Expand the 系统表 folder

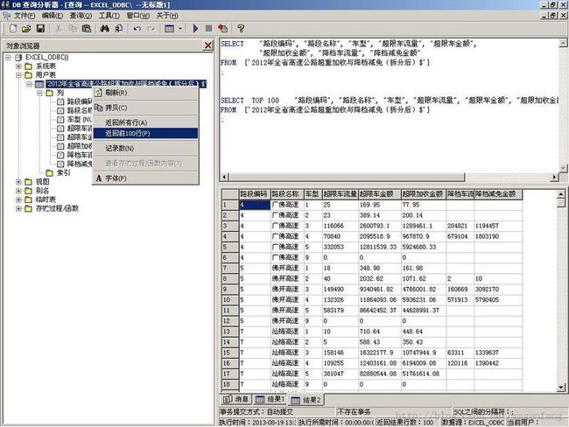(18, 66)
